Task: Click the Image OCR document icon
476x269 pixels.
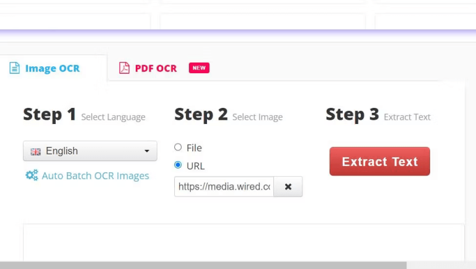Action: [x=14, y=68]
